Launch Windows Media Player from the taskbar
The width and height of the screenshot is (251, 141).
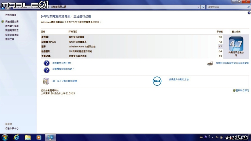[39, 137]
